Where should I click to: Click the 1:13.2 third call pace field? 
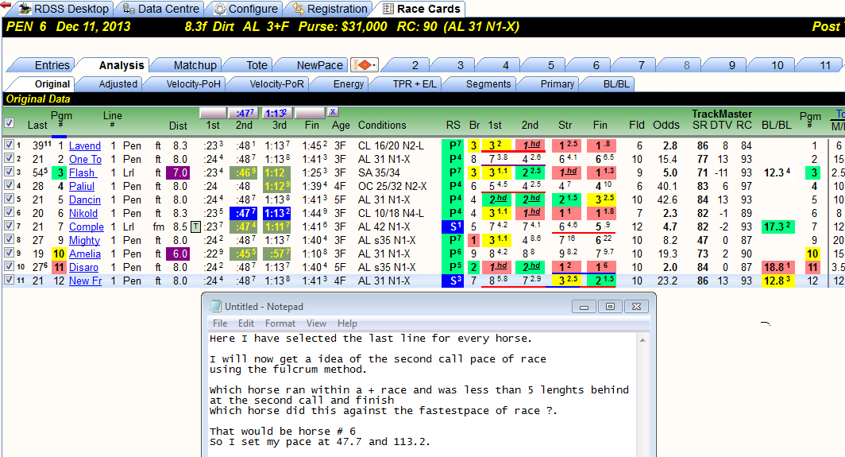tap(277, 114)
